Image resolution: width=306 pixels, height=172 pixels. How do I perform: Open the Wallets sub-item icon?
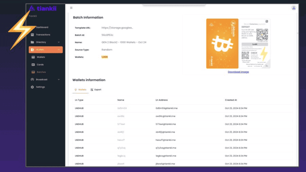[33, 57]
